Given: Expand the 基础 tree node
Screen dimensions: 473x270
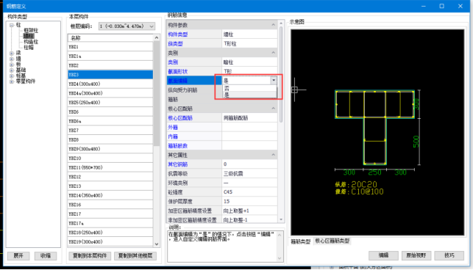Looking at the screenshot, I should pyautogui.click(x=12, y=70).
